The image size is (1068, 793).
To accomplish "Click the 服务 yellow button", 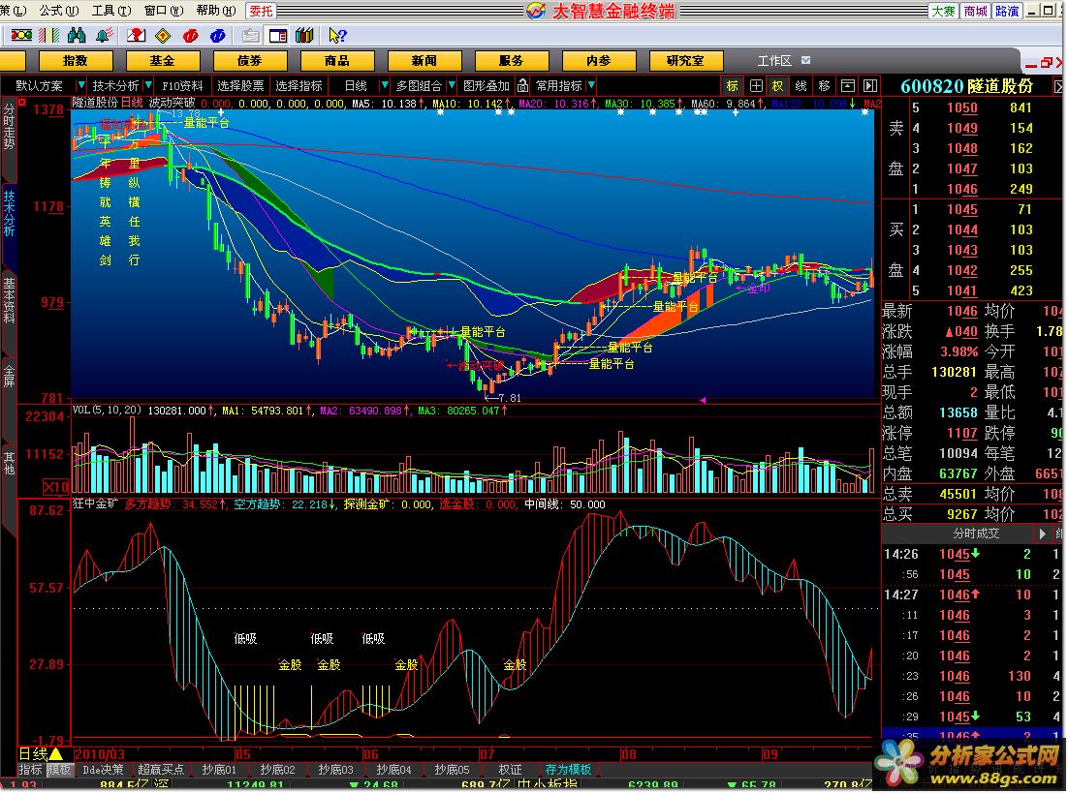I will click(x=511, y=61).
